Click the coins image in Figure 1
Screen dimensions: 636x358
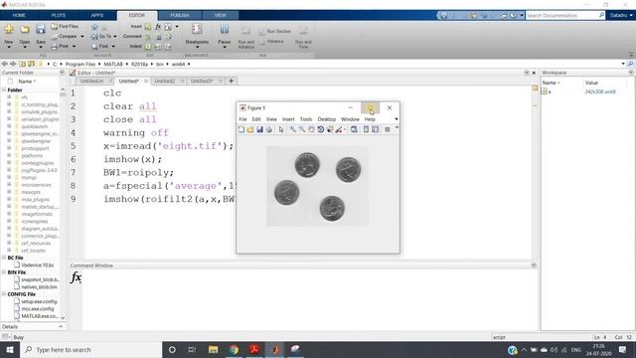pyautogui.click(x=317, y=186)
